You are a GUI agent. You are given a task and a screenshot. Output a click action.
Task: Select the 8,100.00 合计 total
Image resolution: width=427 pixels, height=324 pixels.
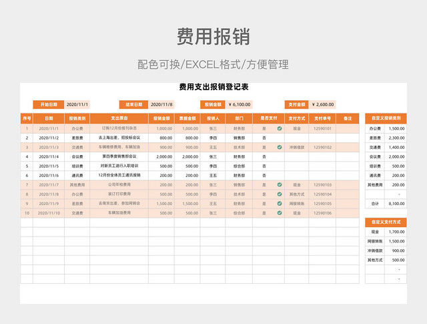(396, 204)
